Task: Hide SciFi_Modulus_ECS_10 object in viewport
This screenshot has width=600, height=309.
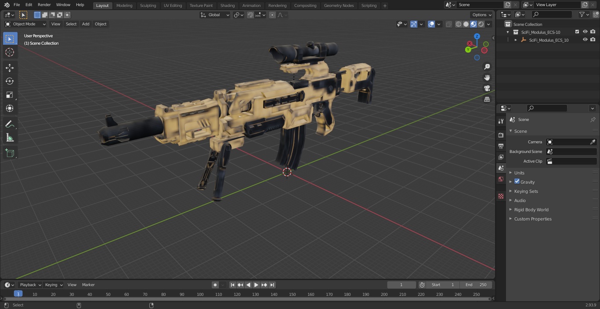Action: [x=585, y=40]
